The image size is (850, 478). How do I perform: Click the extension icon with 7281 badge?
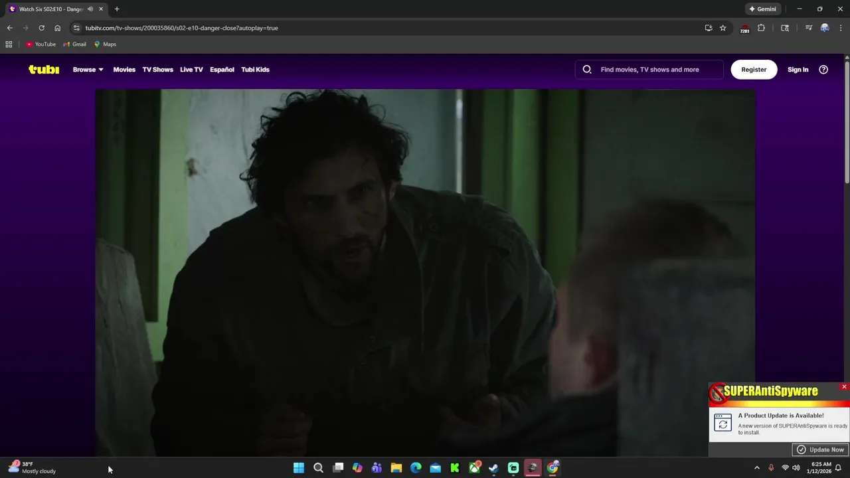[x=744, y=28]
